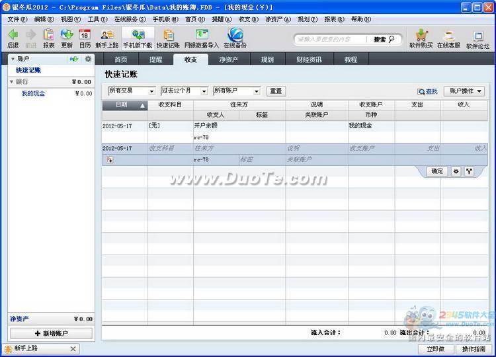
Task: Open the 在线备份 backup icon
Action: (x=235, y=38)
